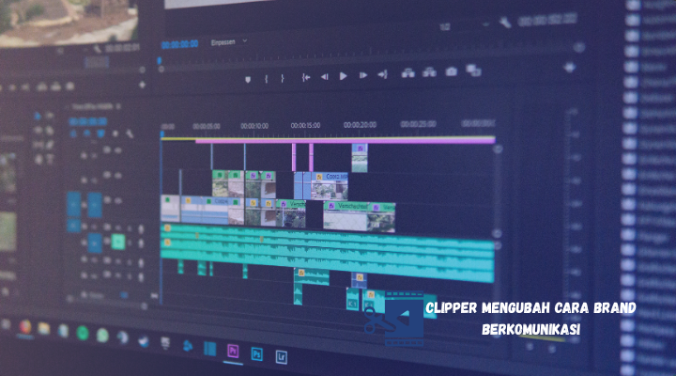Image resolution: width=676 pixels, height=376 pixels.
Task: Switch to Premiere Pro on the taskbar
Action: (x=233, y=351)
